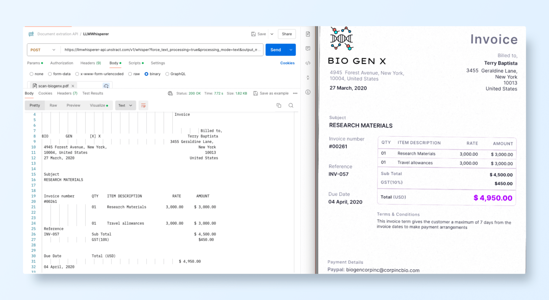This screenshot has width=549, height=300.
Task: Expand the Send button dropdown arrow
Action: click(291, 50)
